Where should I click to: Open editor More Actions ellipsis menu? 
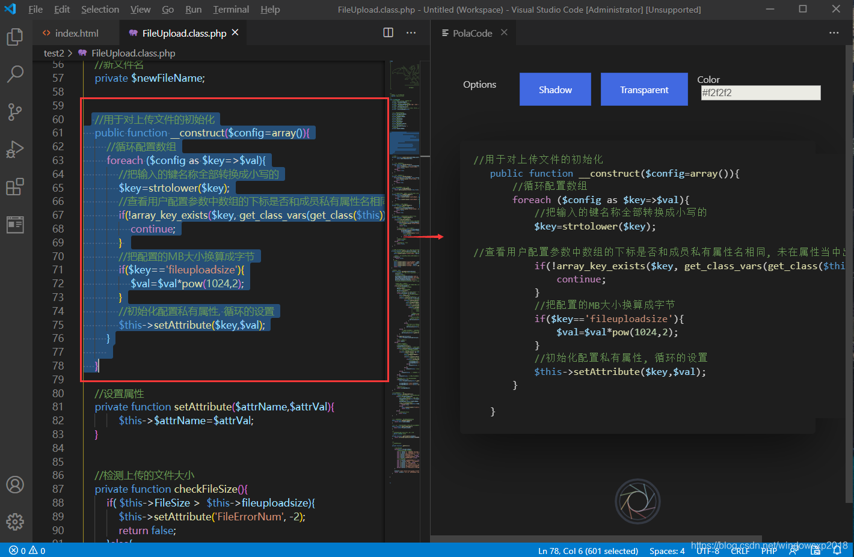411,33
